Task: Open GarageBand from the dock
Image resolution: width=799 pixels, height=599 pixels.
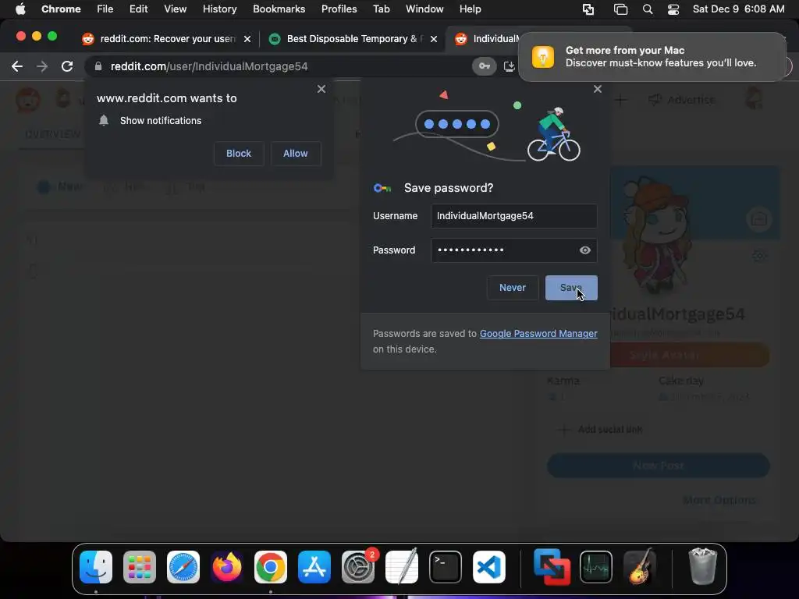Action: tap(640, 567)
